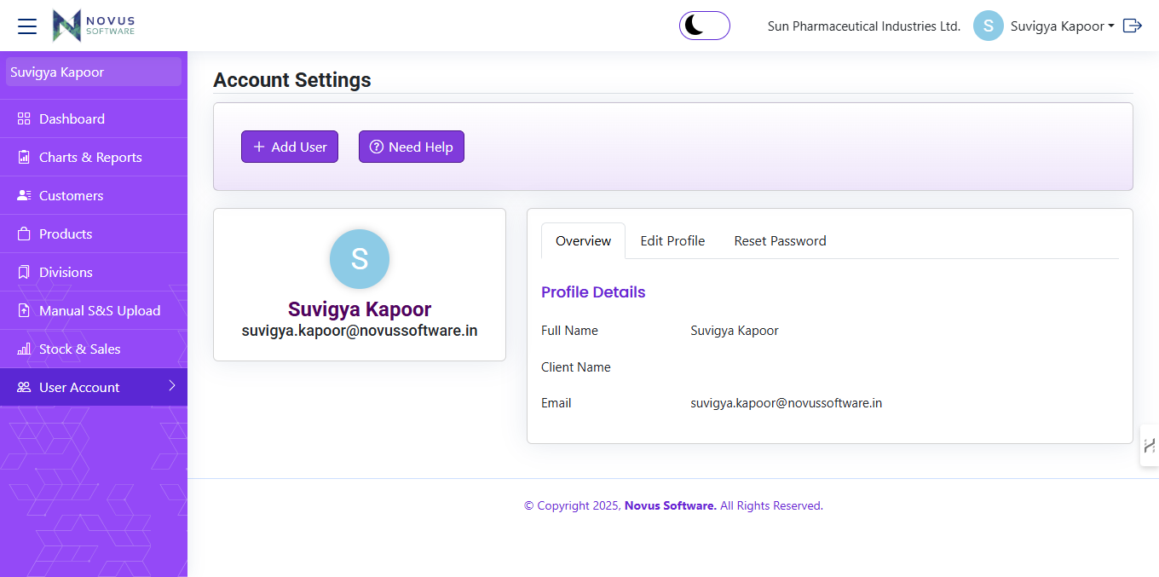Viewport: 1159px width, 577px height.
Task: Open Dashboard from sidebar
Action: pyautogui.click(x=94, y=118)
